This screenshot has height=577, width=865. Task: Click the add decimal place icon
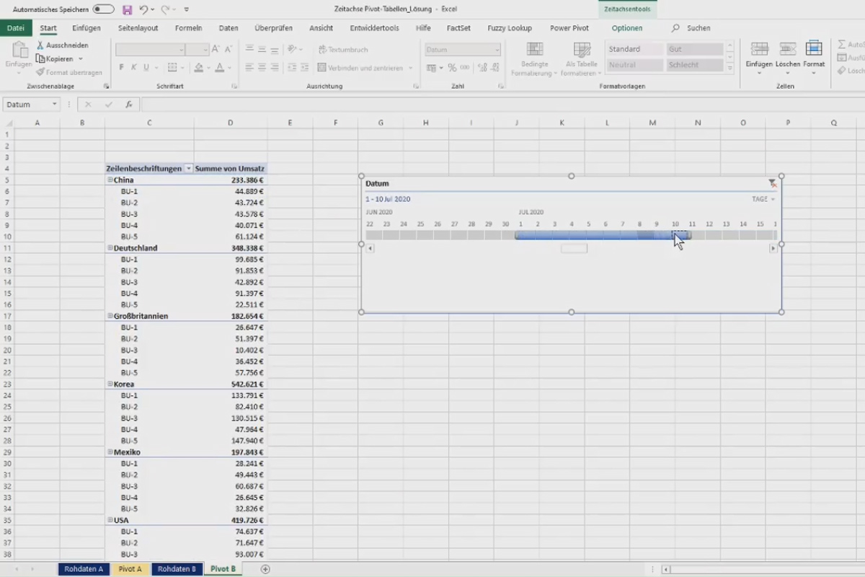[481, 68]
